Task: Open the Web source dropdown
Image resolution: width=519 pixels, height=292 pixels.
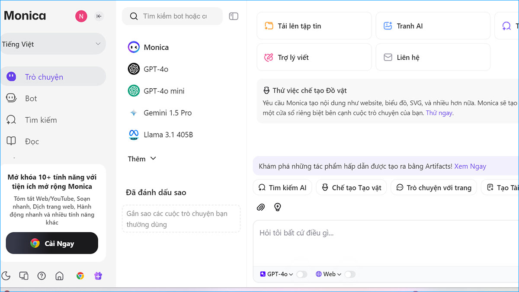Action: click(329, 274)
